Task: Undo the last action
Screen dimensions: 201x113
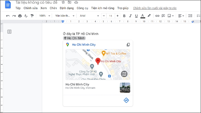Action: [8, 16]
